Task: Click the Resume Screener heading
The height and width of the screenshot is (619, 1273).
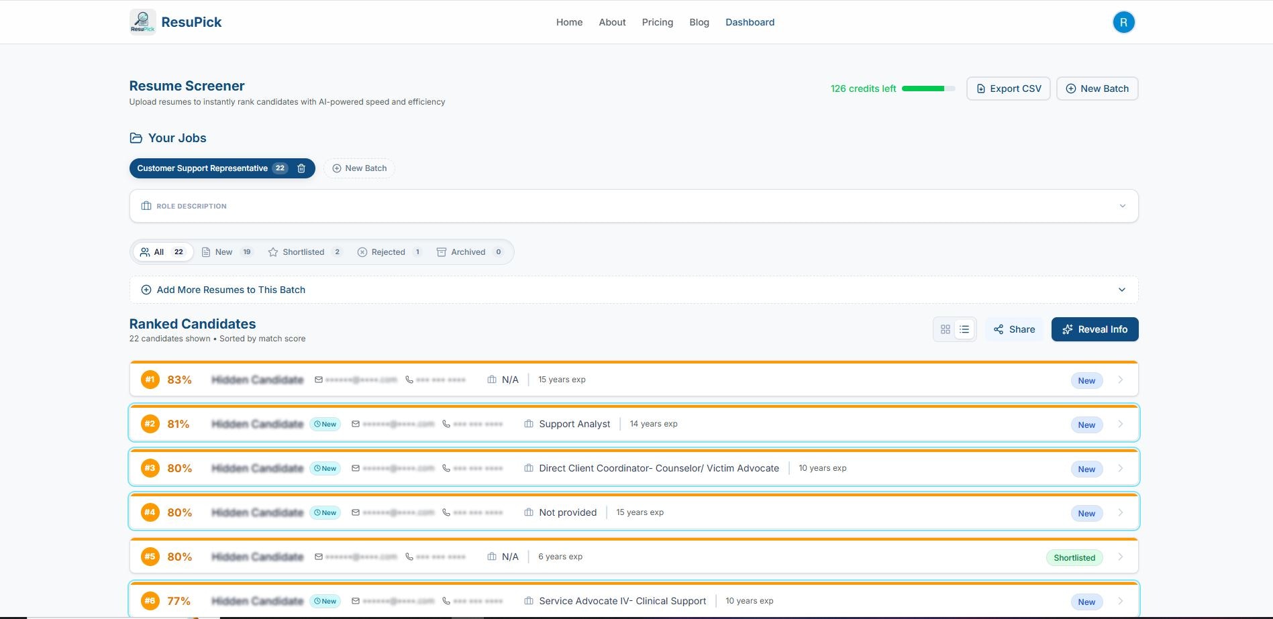Action: coord(187,86)
